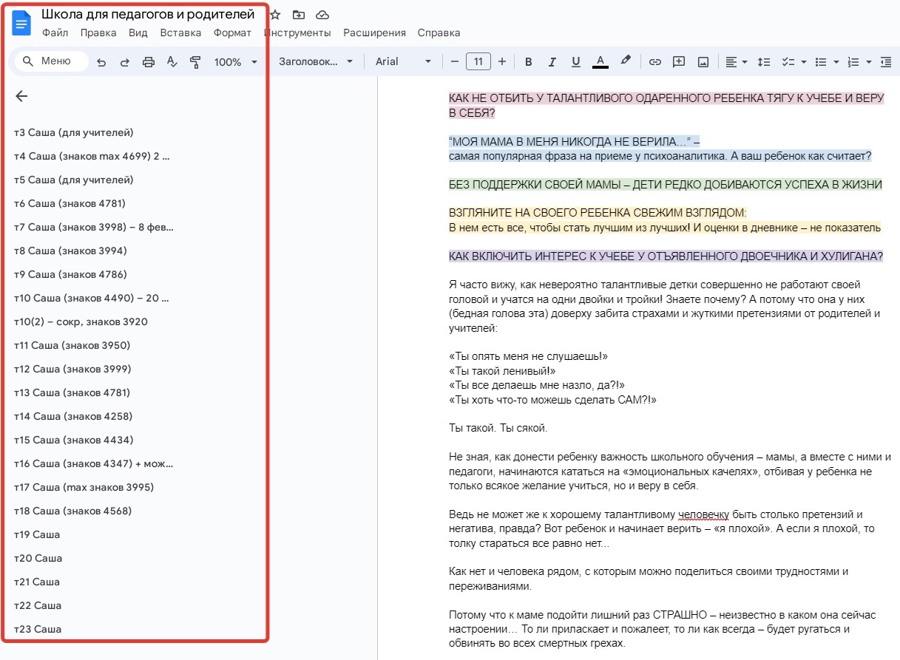This screenshot has width=900, height=660.
Task: Toggle italic formatting
Action: (x=552, y=62)
